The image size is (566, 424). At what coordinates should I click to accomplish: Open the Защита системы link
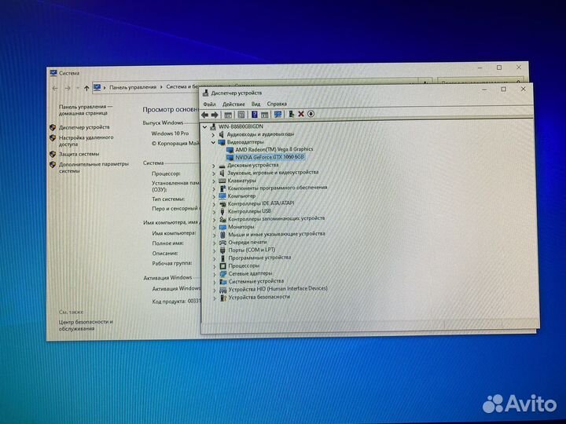(x=79, y=154)
